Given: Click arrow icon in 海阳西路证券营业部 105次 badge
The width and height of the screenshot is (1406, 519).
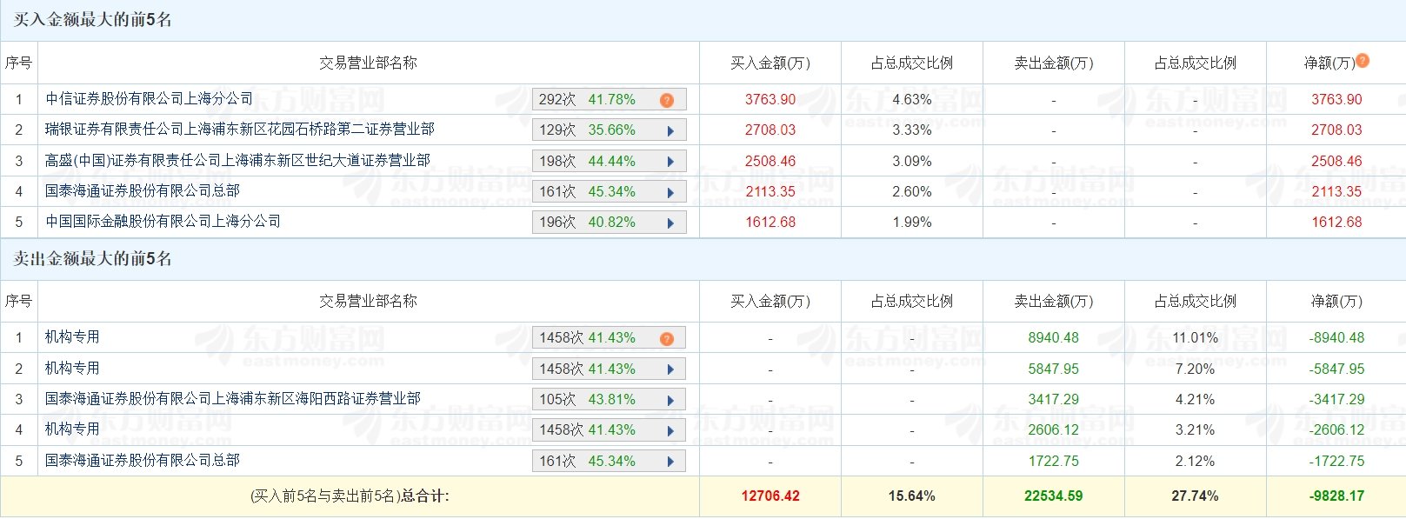Looking at the screenshot, I should pyautogui.click(x=670, y=401).
